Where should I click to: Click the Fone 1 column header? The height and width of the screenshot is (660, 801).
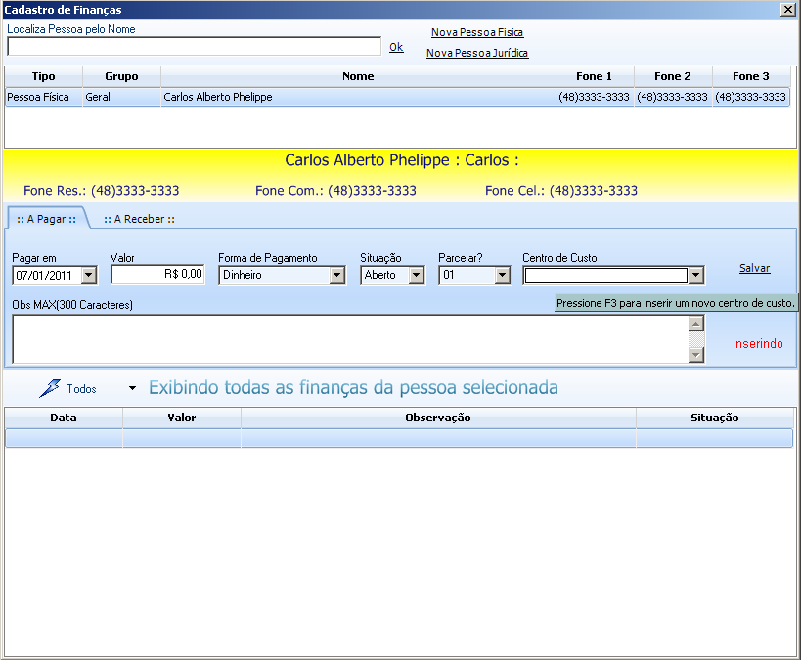594,76
